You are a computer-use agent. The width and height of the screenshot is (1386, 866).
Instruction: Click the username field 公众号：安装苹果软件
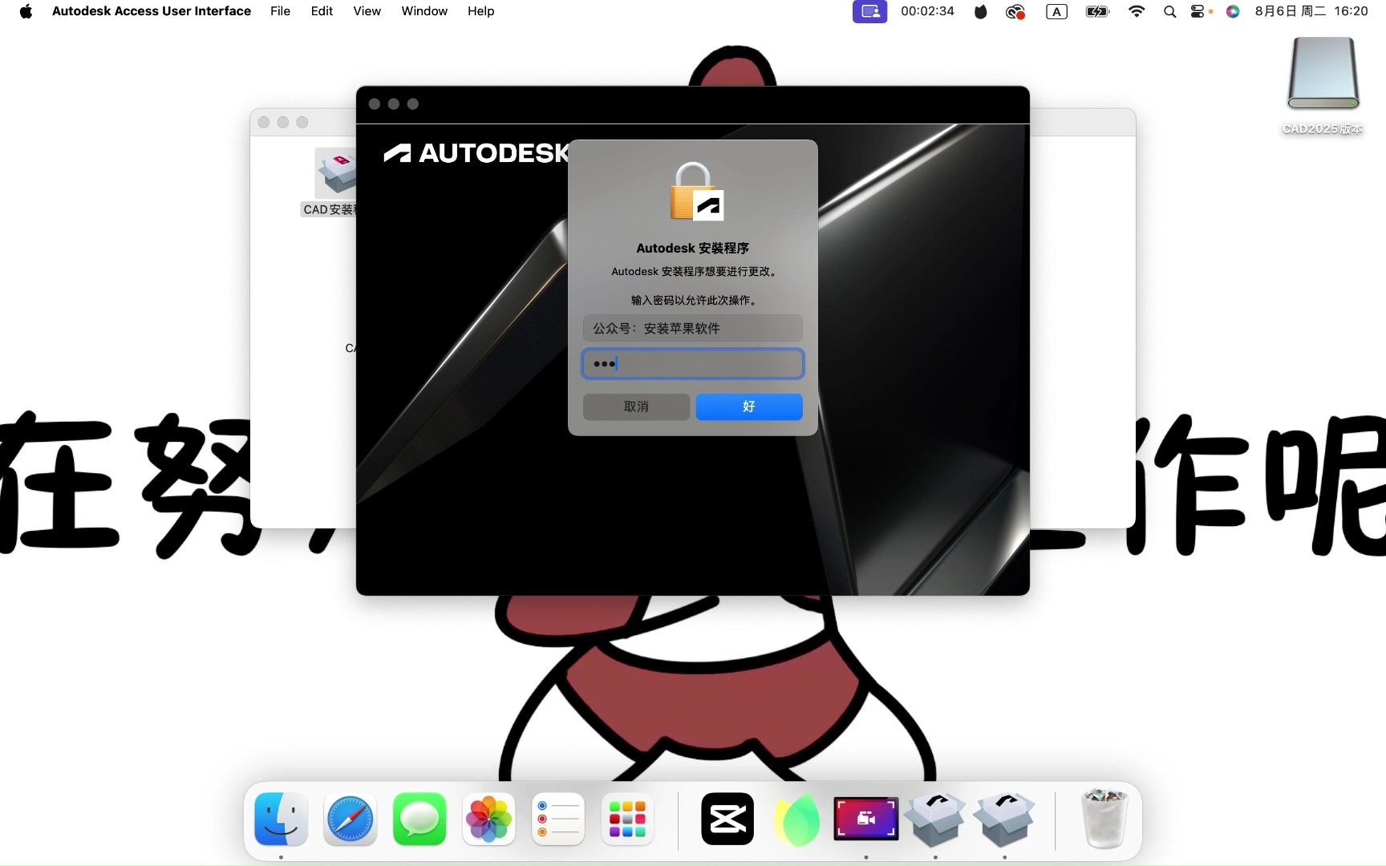tap(692, 328)
